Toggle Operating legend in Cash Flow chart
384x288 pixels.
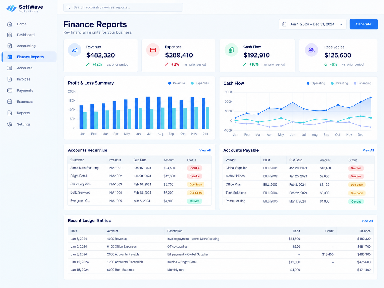[316, 83]
